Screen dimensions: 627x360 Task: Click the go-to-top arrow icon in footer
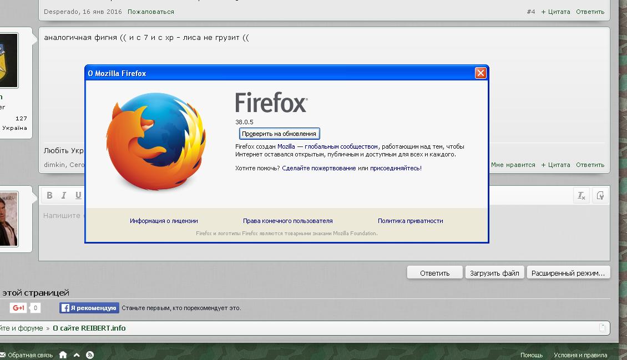(x=77, y=355)
